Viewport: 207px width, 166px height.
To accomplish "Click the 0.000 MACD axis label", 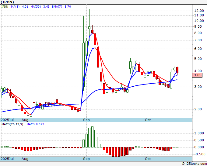I will 199,147.
